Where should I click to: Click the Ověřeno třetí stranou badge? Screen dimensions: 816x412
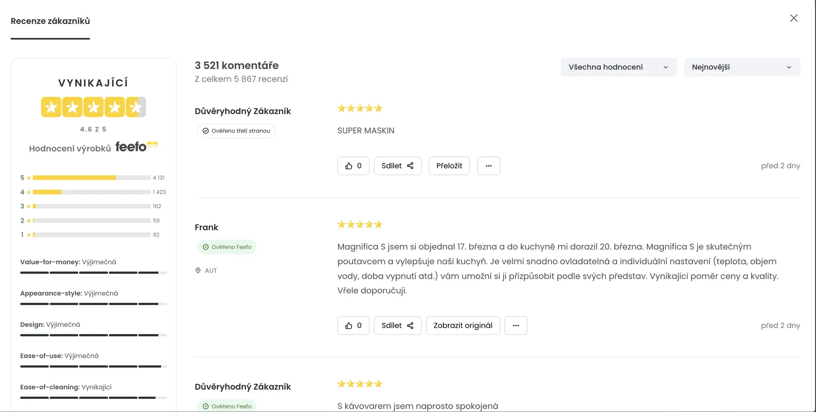tap(236, 131)
